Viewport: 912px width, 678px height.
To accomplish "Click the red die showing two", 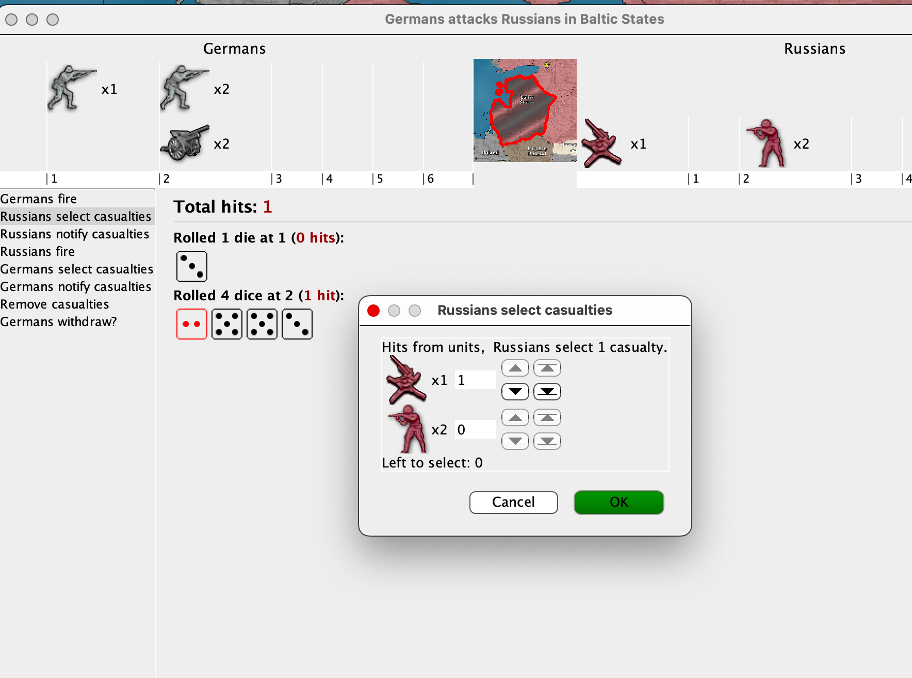I will tap(191, 324).
